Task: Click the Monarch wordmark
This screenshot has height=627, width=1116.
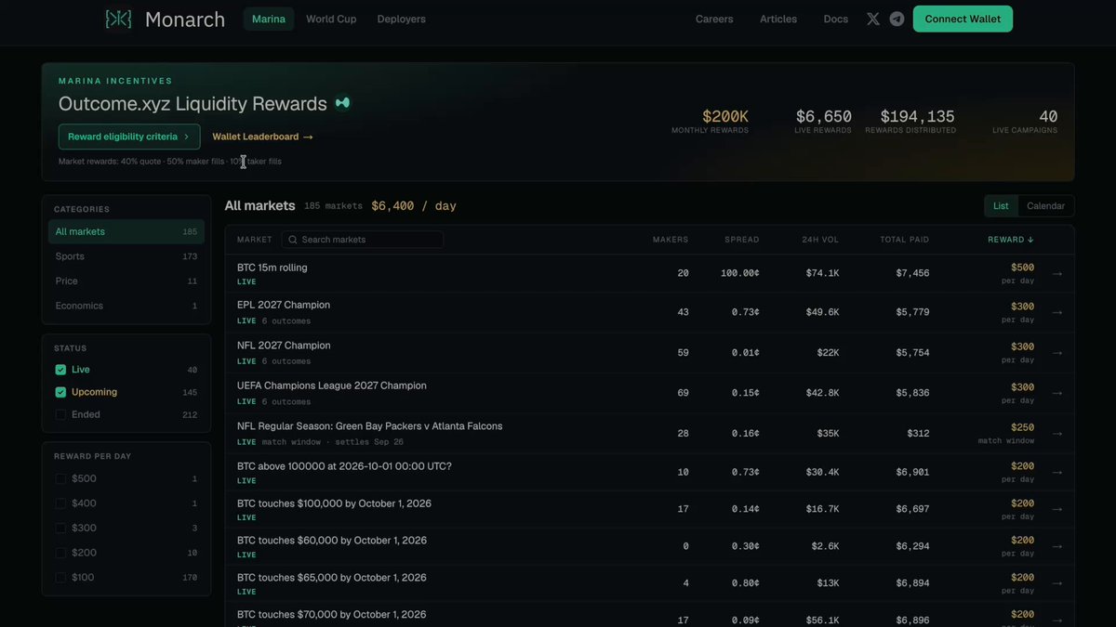Action: tap(185, 20)
